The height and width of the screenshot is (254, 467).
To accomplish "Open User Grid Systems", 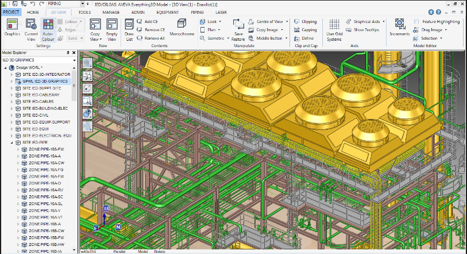I will click(334, 30).
